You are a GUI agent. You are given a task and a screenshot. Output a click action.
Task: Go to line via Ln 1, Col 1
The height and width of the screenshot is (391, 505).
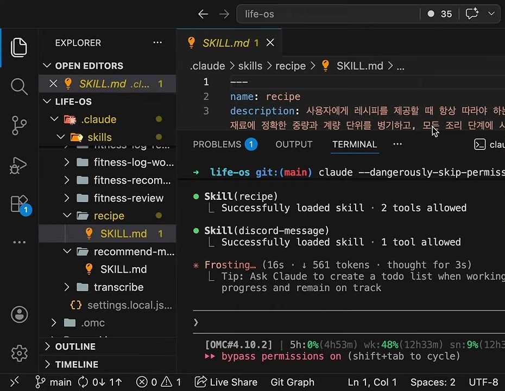point(373,382)
